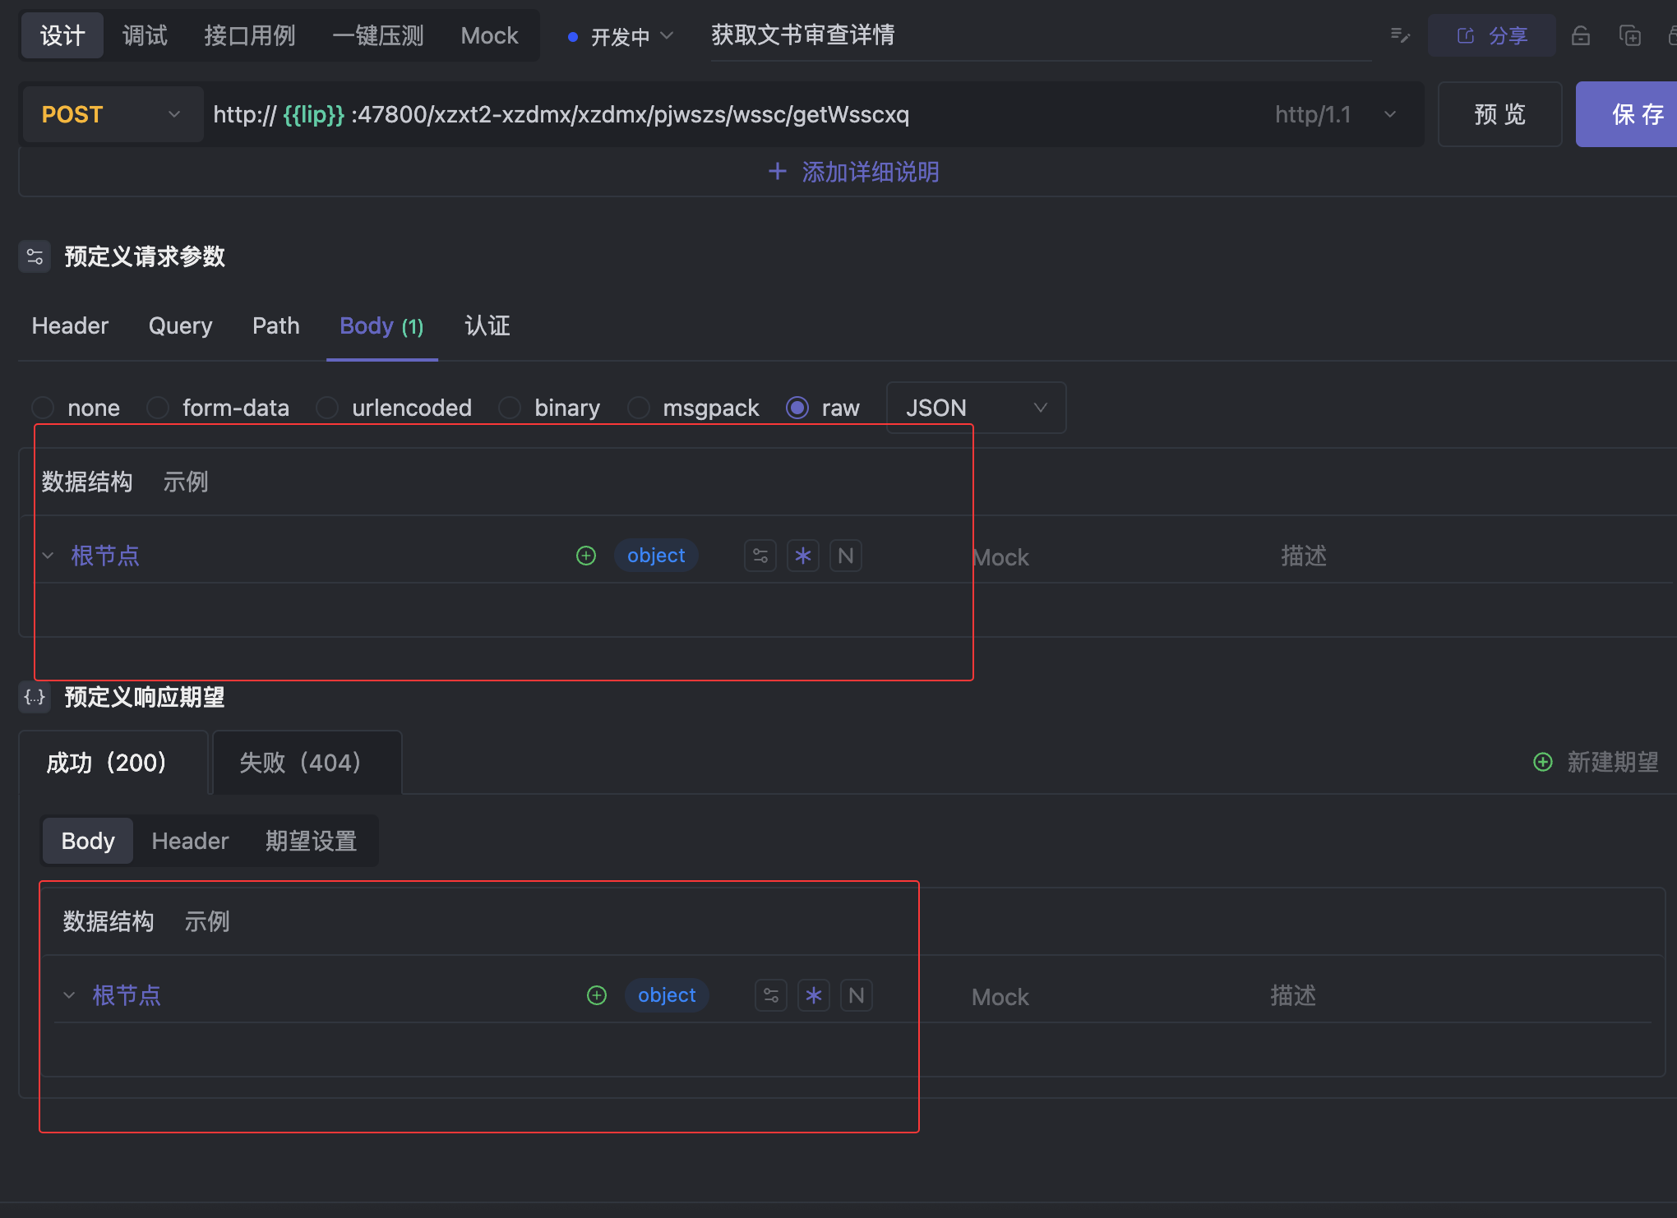Select the binary body type
1677x1218 pixels.
click(x=510, y=408)
